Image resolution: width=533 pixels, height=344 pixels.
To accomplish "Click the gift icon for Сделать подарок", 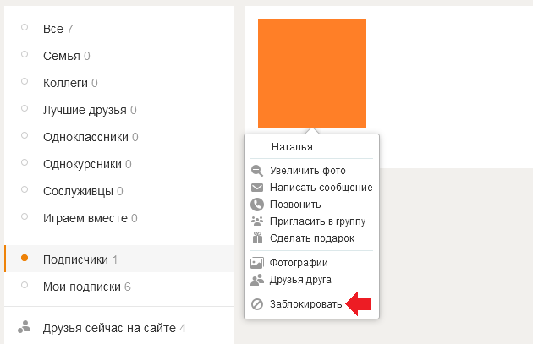I will click(257, 238).
